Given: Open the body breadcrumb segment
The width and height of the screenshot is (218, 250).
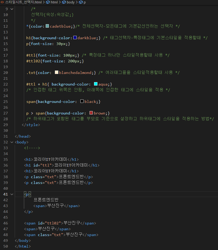Looking at the screenshot, I should pos(71,2).
